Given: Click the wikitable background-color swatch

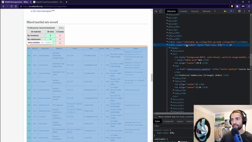Looking at the screenshot, I should (x=179, y=142).
